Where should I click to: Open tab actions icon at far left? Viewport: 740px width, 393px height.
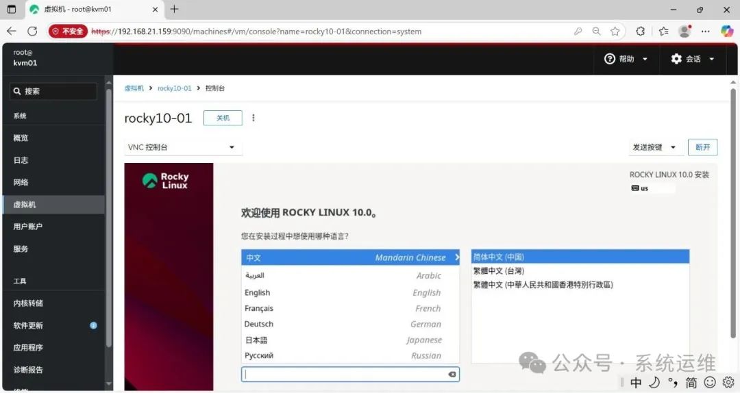coord(12,9)
